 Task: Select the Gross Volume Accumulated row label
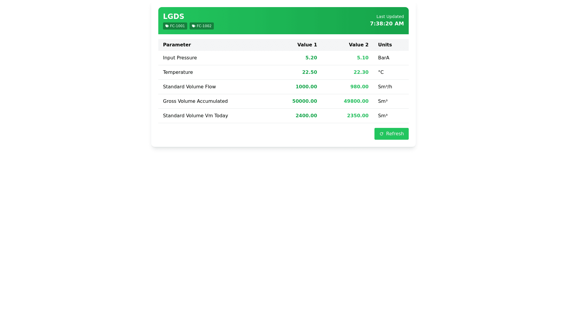coord(195,101)
